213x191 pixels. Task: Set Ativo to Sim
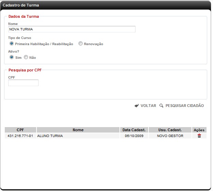pyautogui.click(x=12, y=57)
